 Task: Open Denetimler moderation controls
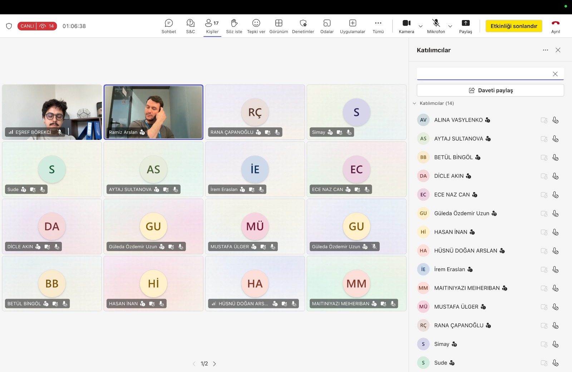[x=303, y=26]
